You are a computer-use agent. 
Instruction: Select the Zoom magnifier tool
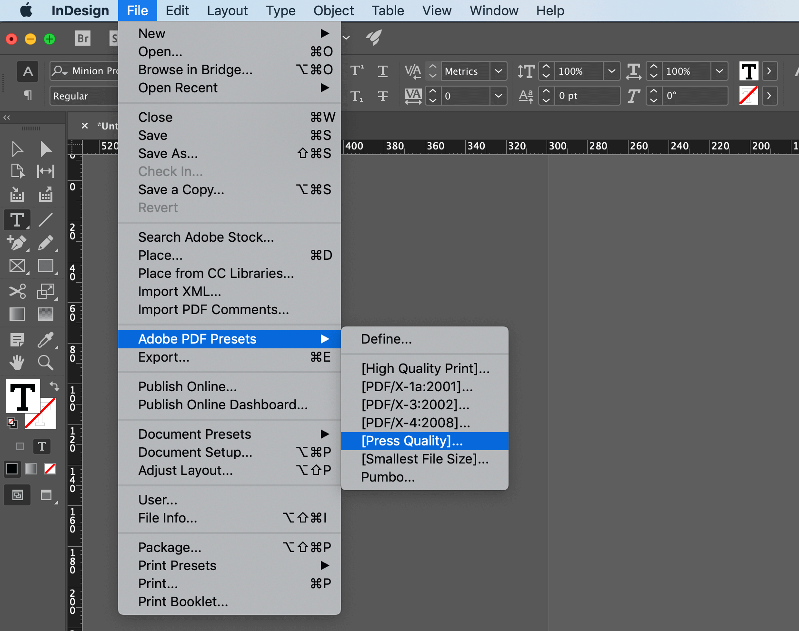(46, 363)
